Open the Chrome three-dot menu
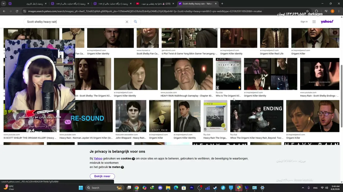The width and height of the screenshot is (343, 192). tap(339, 11)
